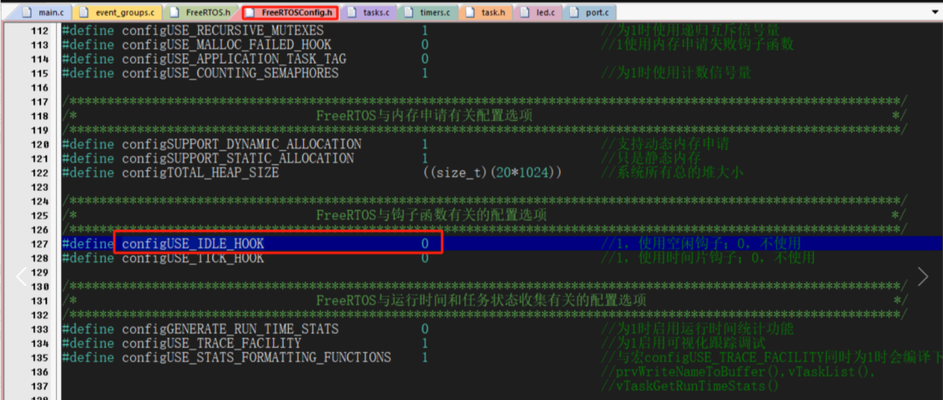This screenshot has width=943, height=400.
Task: Switch to the tasks.c tab
Action: 368,12
